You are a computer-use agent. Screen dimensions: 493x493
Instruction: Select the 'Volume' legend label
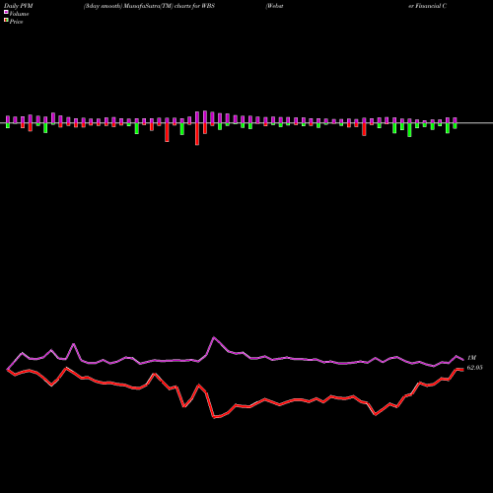click(x=19, y=14)
